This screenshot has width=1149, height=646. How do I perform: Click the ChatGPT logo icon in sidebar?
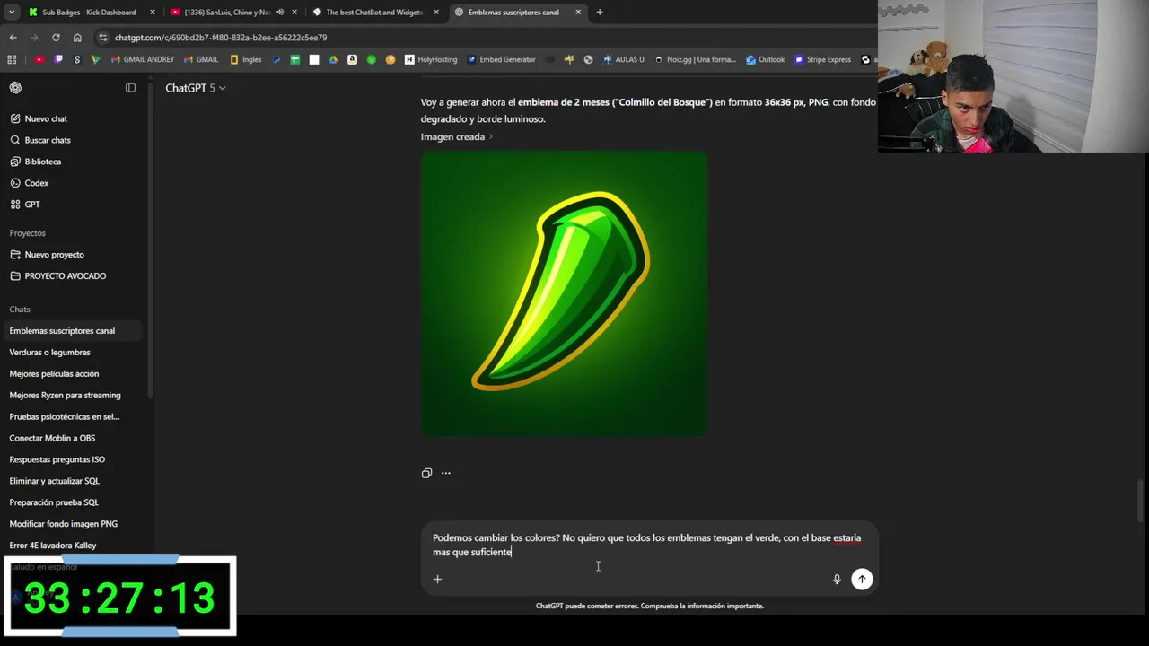[x=15, y=88]
